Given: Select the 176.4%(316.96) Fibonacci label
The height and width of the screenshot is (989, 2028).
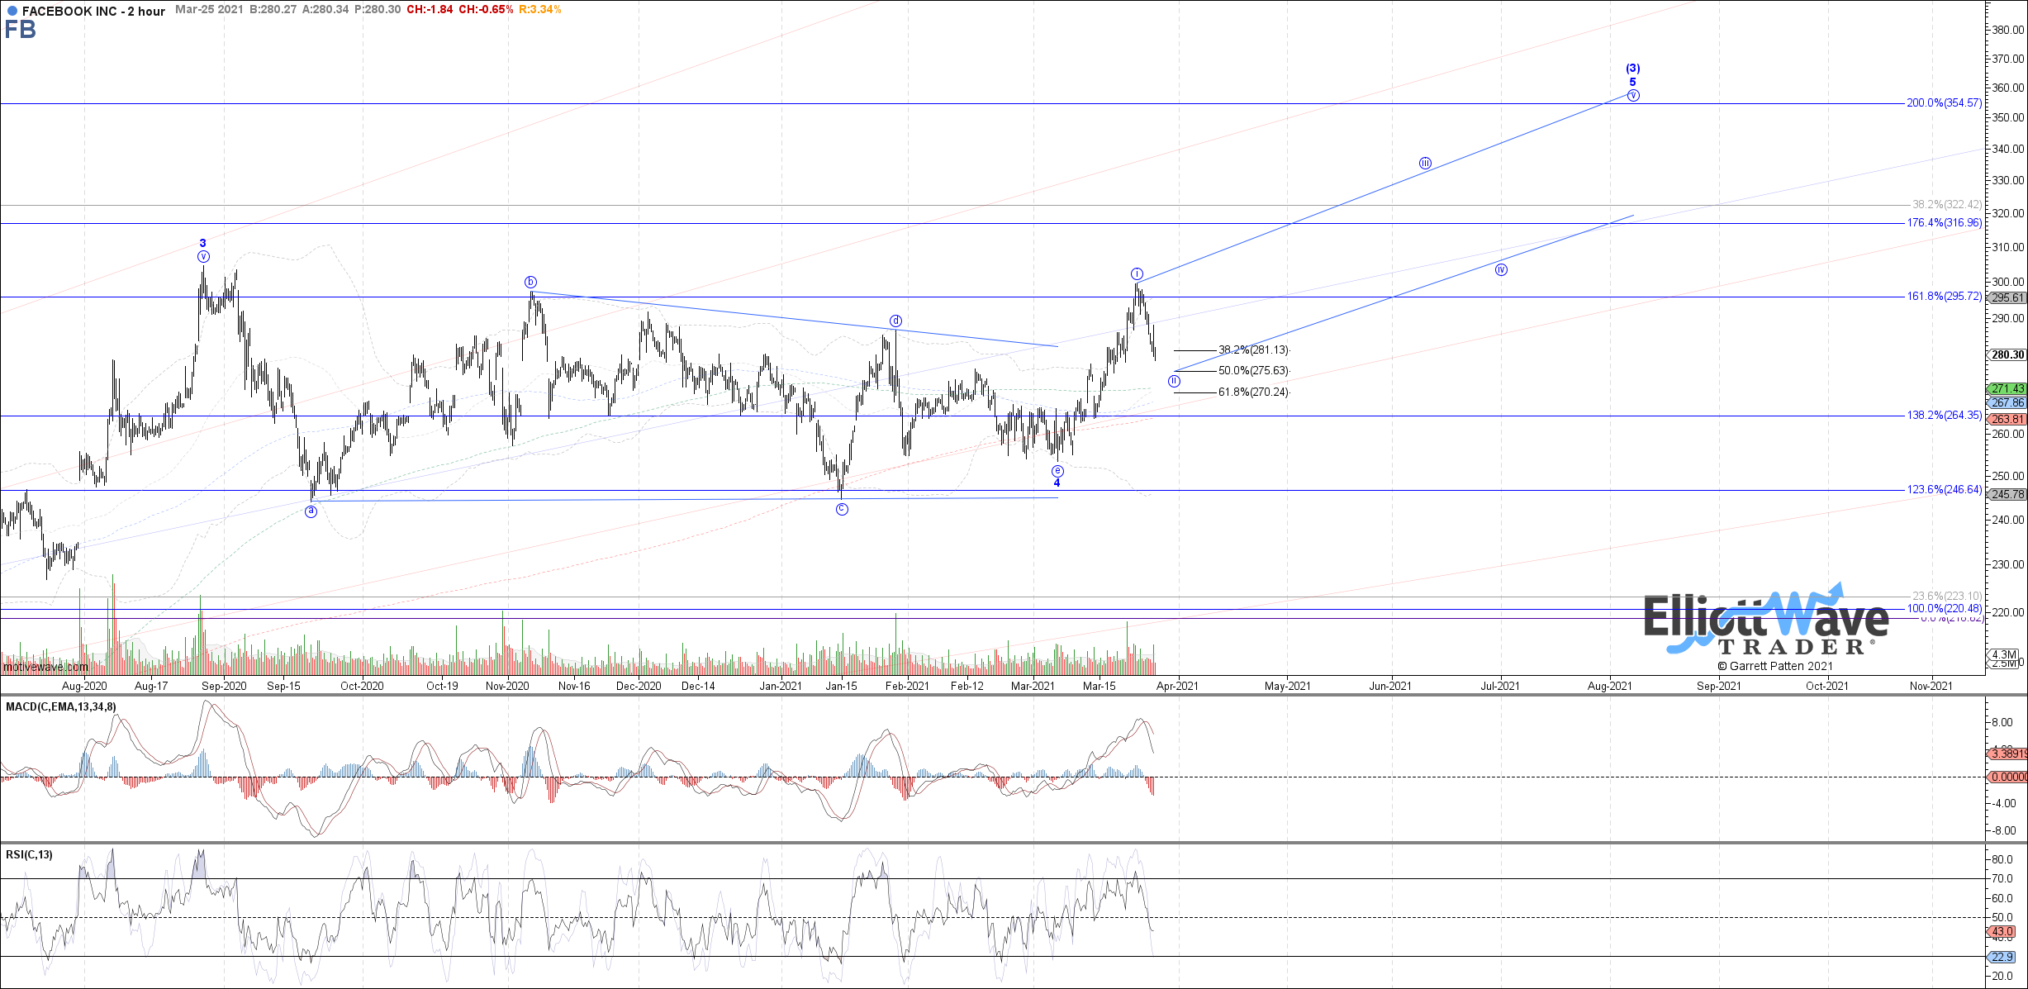Looking at the screenshot, I should [1944, 223].
